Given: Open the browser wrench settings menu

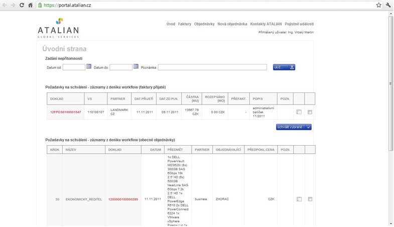Looking at the screenshot, I should coord(388,5).
